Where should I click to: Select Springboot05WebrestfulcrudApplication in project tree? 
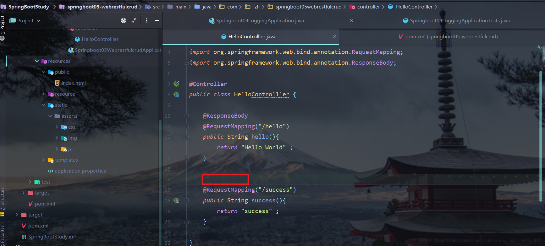115,50
